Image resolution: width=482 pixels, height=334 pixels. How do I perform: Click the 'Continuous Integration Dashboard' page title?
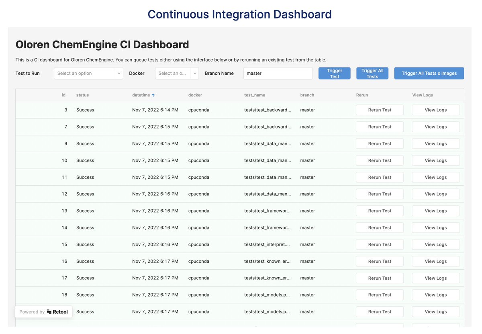(240, 14)
